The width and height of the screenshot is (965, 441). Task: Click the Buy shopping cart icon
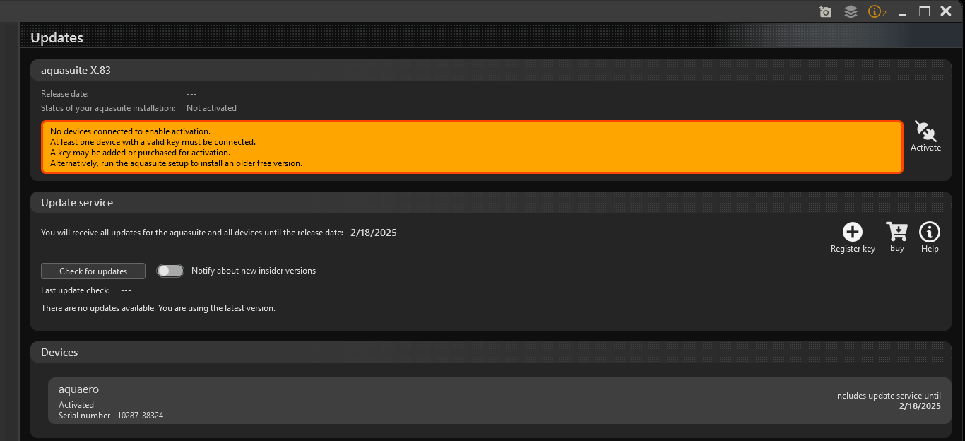coord(897,232)
